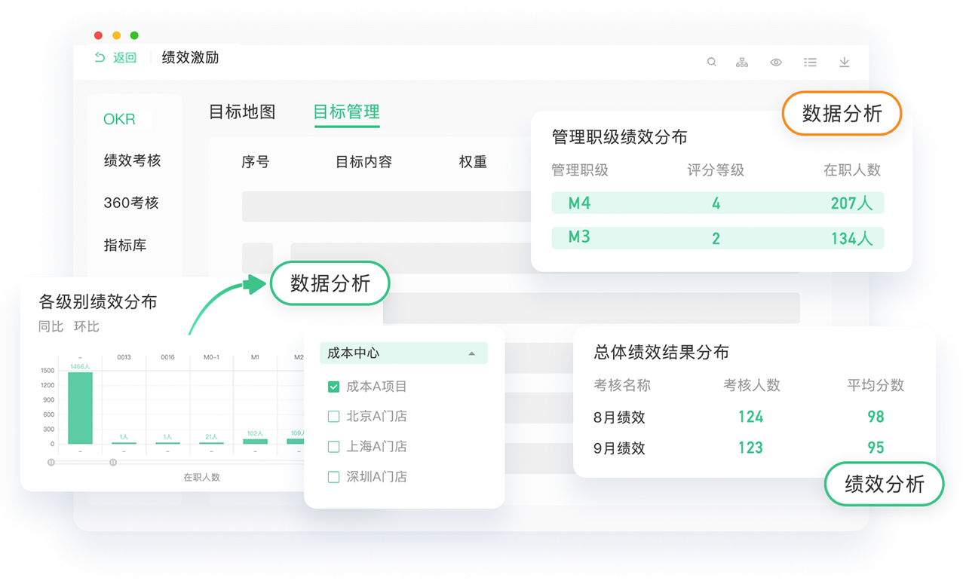Click the green return arrow icon
Image resolution: width=966 pixels, height=587 pixels.
100,58
